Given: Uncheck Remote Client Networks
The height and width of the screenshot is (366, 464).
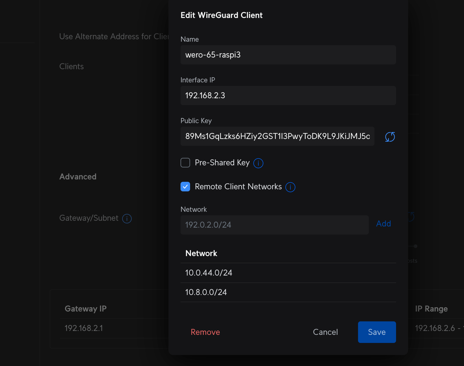Looking at the screenshot, I should [185, 187].
